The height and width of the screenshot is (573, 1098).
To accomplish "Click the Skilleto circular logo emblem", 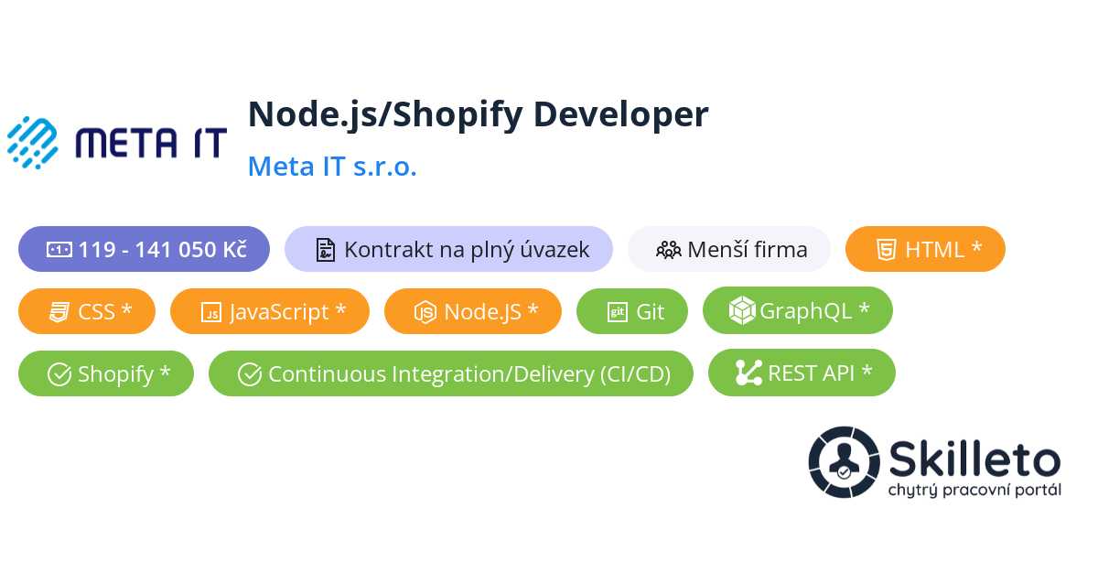I will [842, 462].
